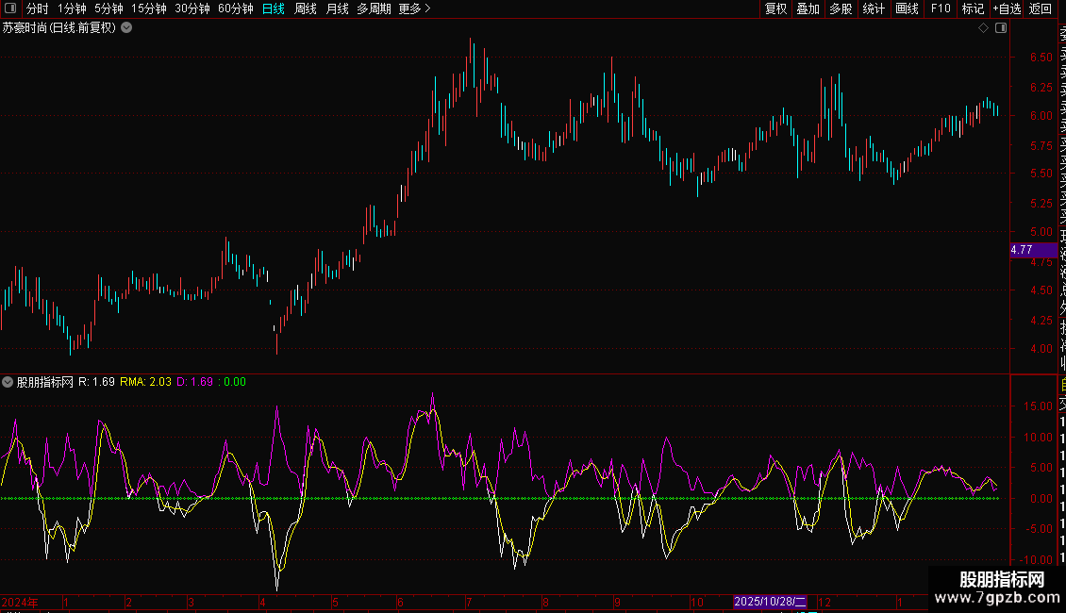Expand 更多 period options
This screenshot has height=613, width=1066.
[414, 8]
